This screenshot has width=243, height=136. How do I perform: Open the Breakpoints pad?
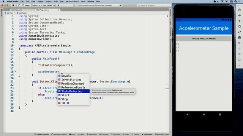92,134
